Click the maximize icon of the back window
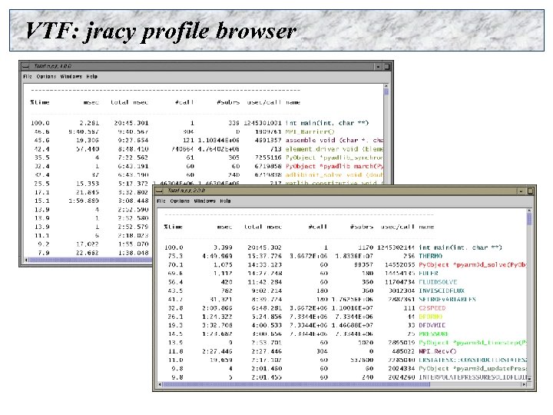 tap(387, 66)
